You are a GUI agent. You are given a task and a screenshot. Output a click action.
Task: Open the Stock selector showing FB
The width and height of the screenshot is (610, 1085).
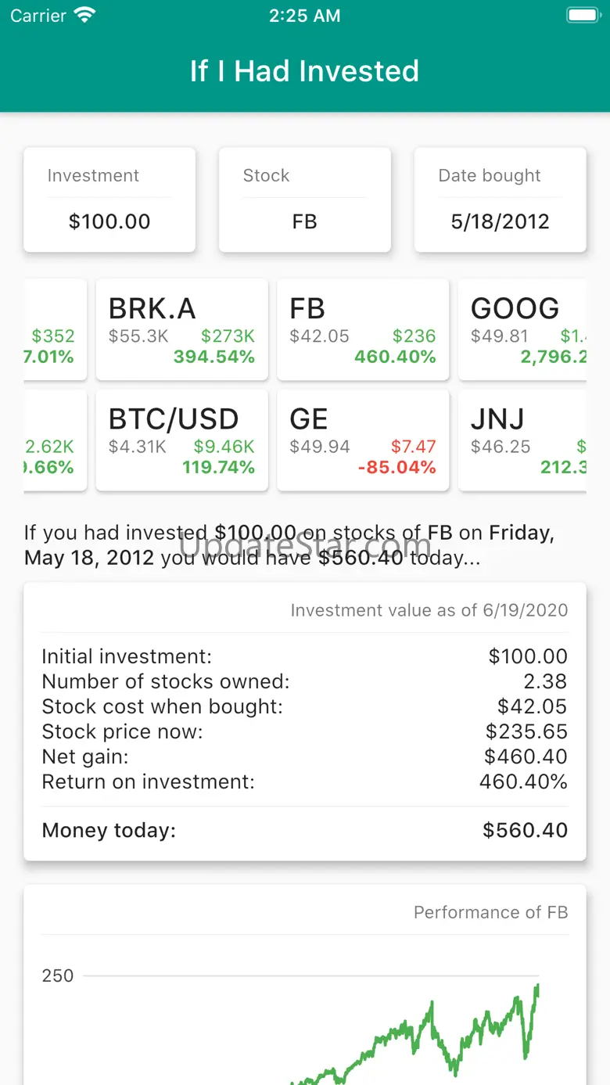click(304, 200)
